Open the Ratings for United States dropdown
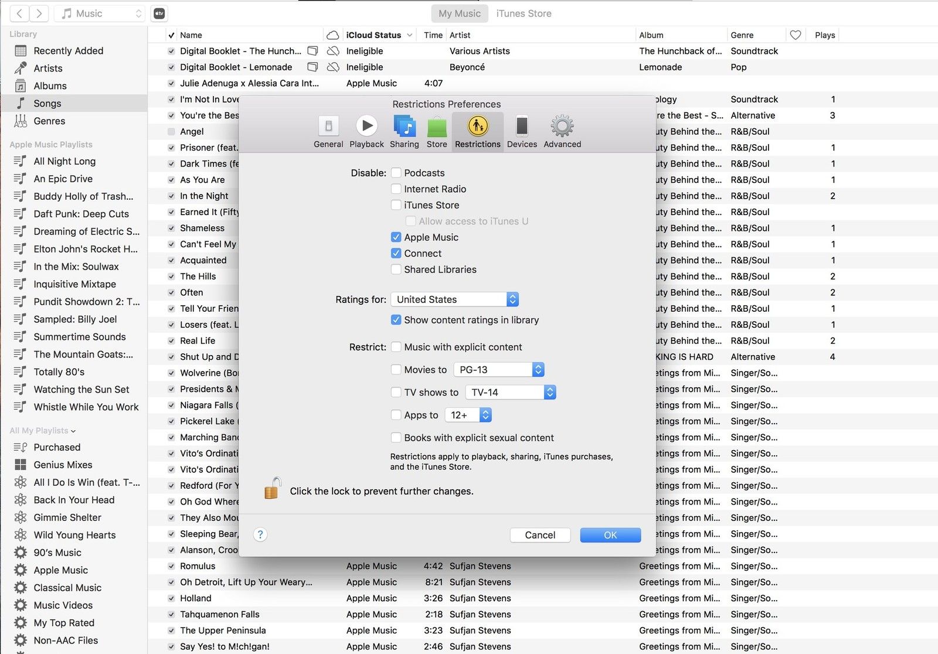 tap(455, 299)
